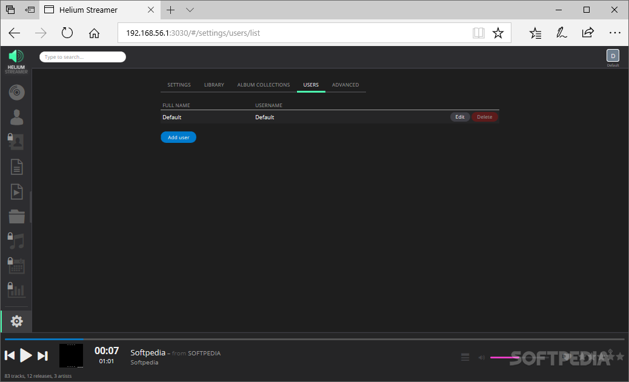Click the Add user button
The height and width of the screenshot is (382, 629).
(x=179, y=137)
